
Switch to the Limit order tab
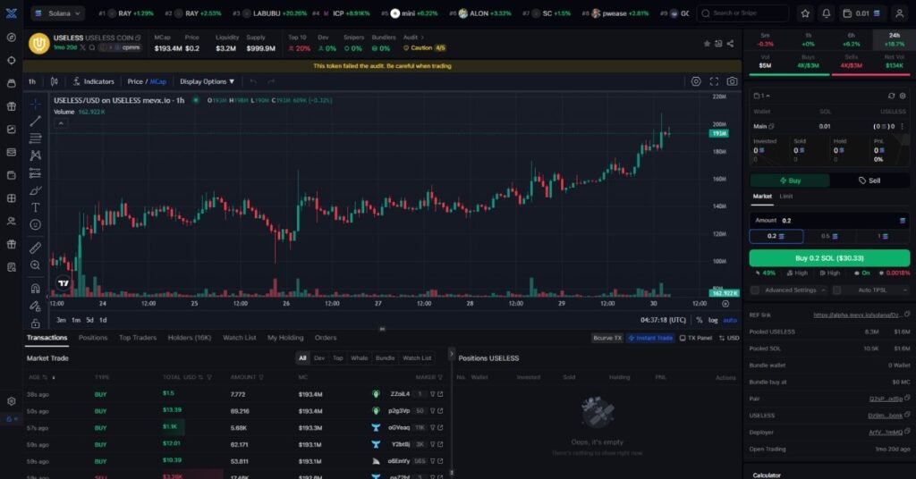[785, 197]
